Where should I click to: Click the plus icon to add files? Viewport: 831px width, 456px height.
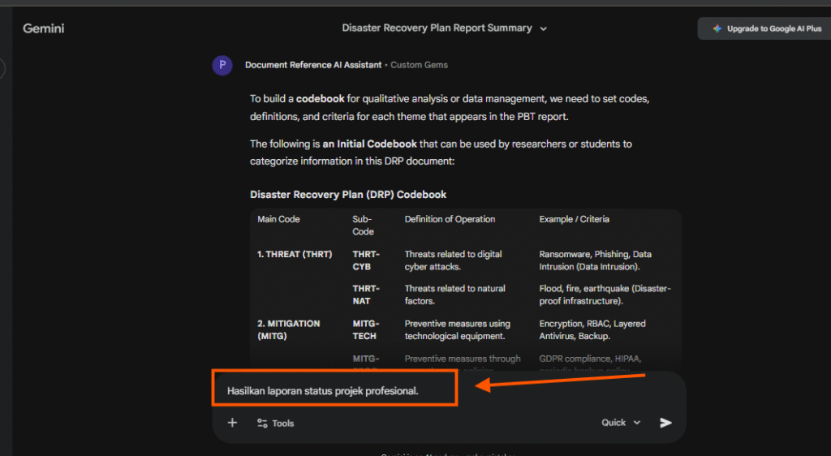coord(232,423)
